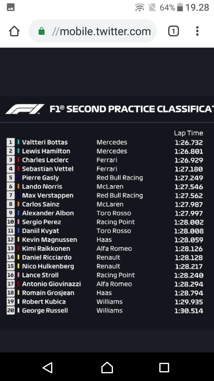Tap the Wi-Fi status icon
The image size is (214, 381).
pyautogui.click(x=140, y=7)
